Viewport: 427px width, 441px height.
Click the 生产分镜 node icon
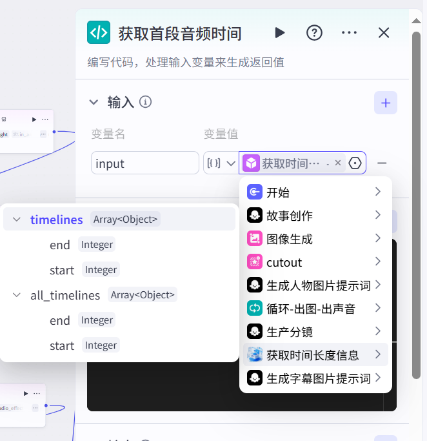click(x=255, y=332)
